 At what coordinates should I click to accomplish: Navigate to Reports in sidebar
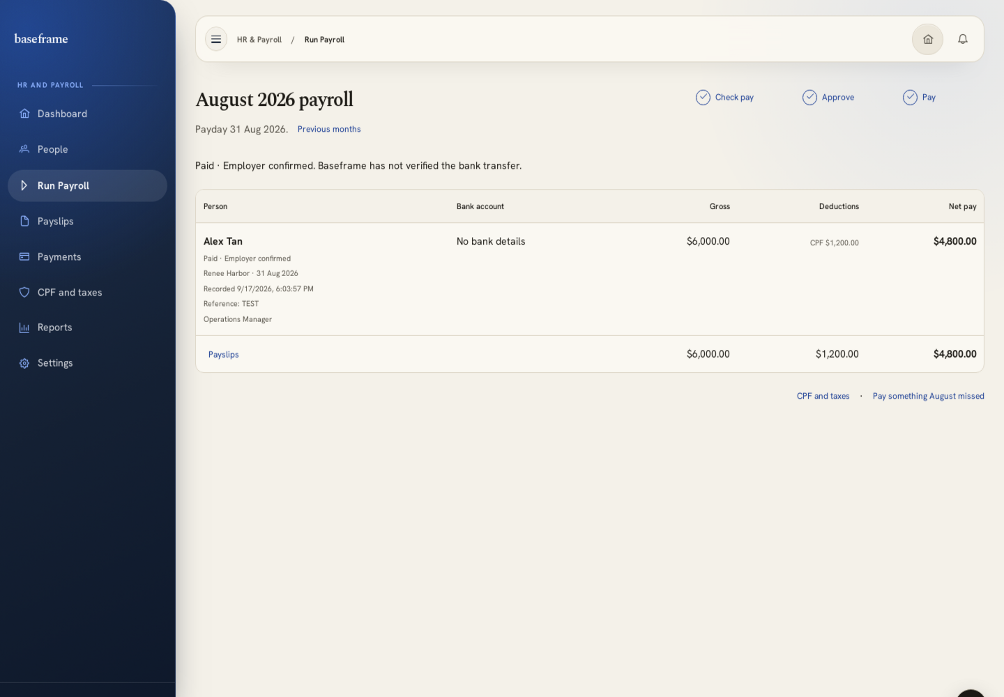[x=87, y=328]
